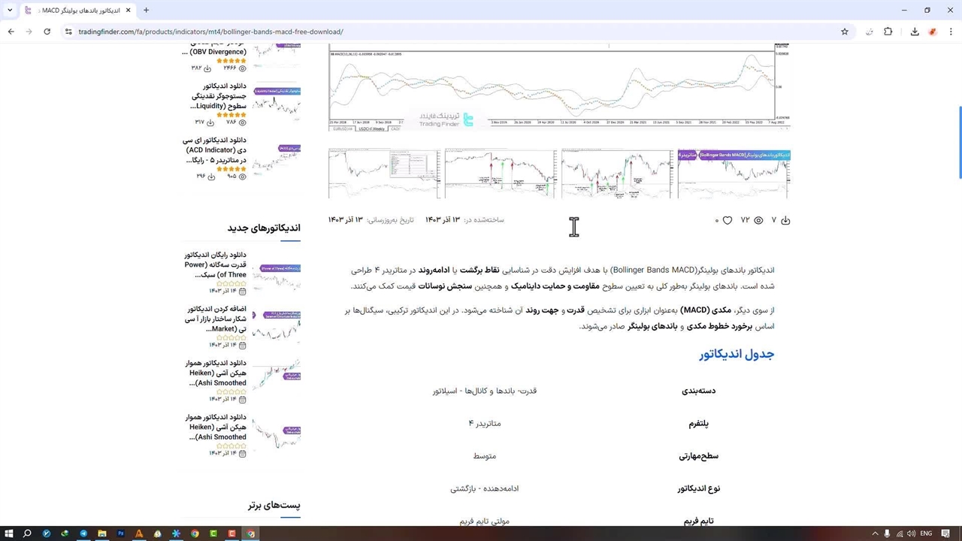
Task: Click the eye views icon beside 72
Action: pos(758,220)
